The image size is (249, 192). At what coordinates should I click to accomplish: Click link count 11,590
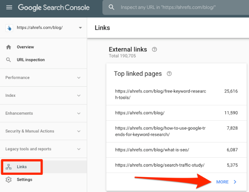[231, 113]
